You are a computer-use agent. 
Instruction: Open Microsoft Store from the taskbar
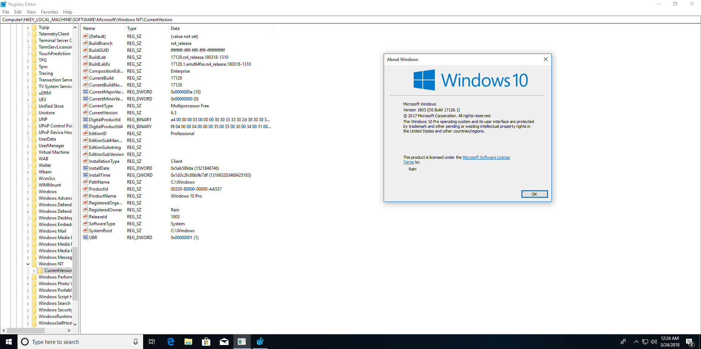(x=206, y=342)
